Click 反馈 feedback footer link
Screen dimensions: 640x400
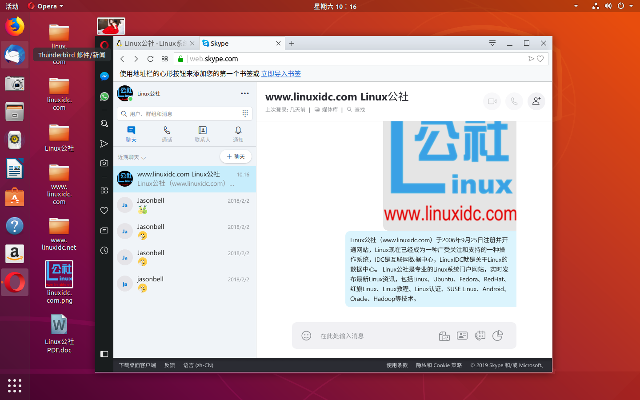[169, 365]
